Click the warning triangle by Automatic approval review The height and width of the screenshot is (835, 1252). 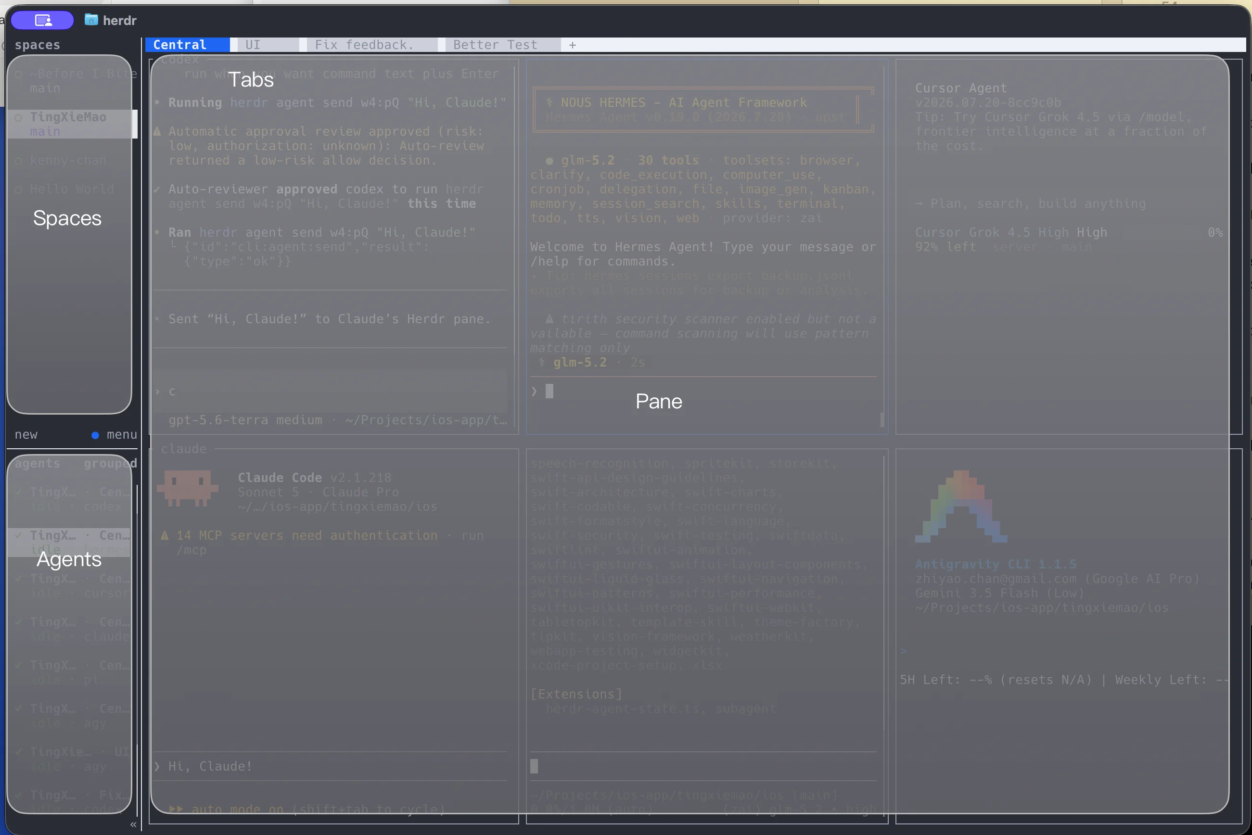pyautogui.click(x=157, y=131)
